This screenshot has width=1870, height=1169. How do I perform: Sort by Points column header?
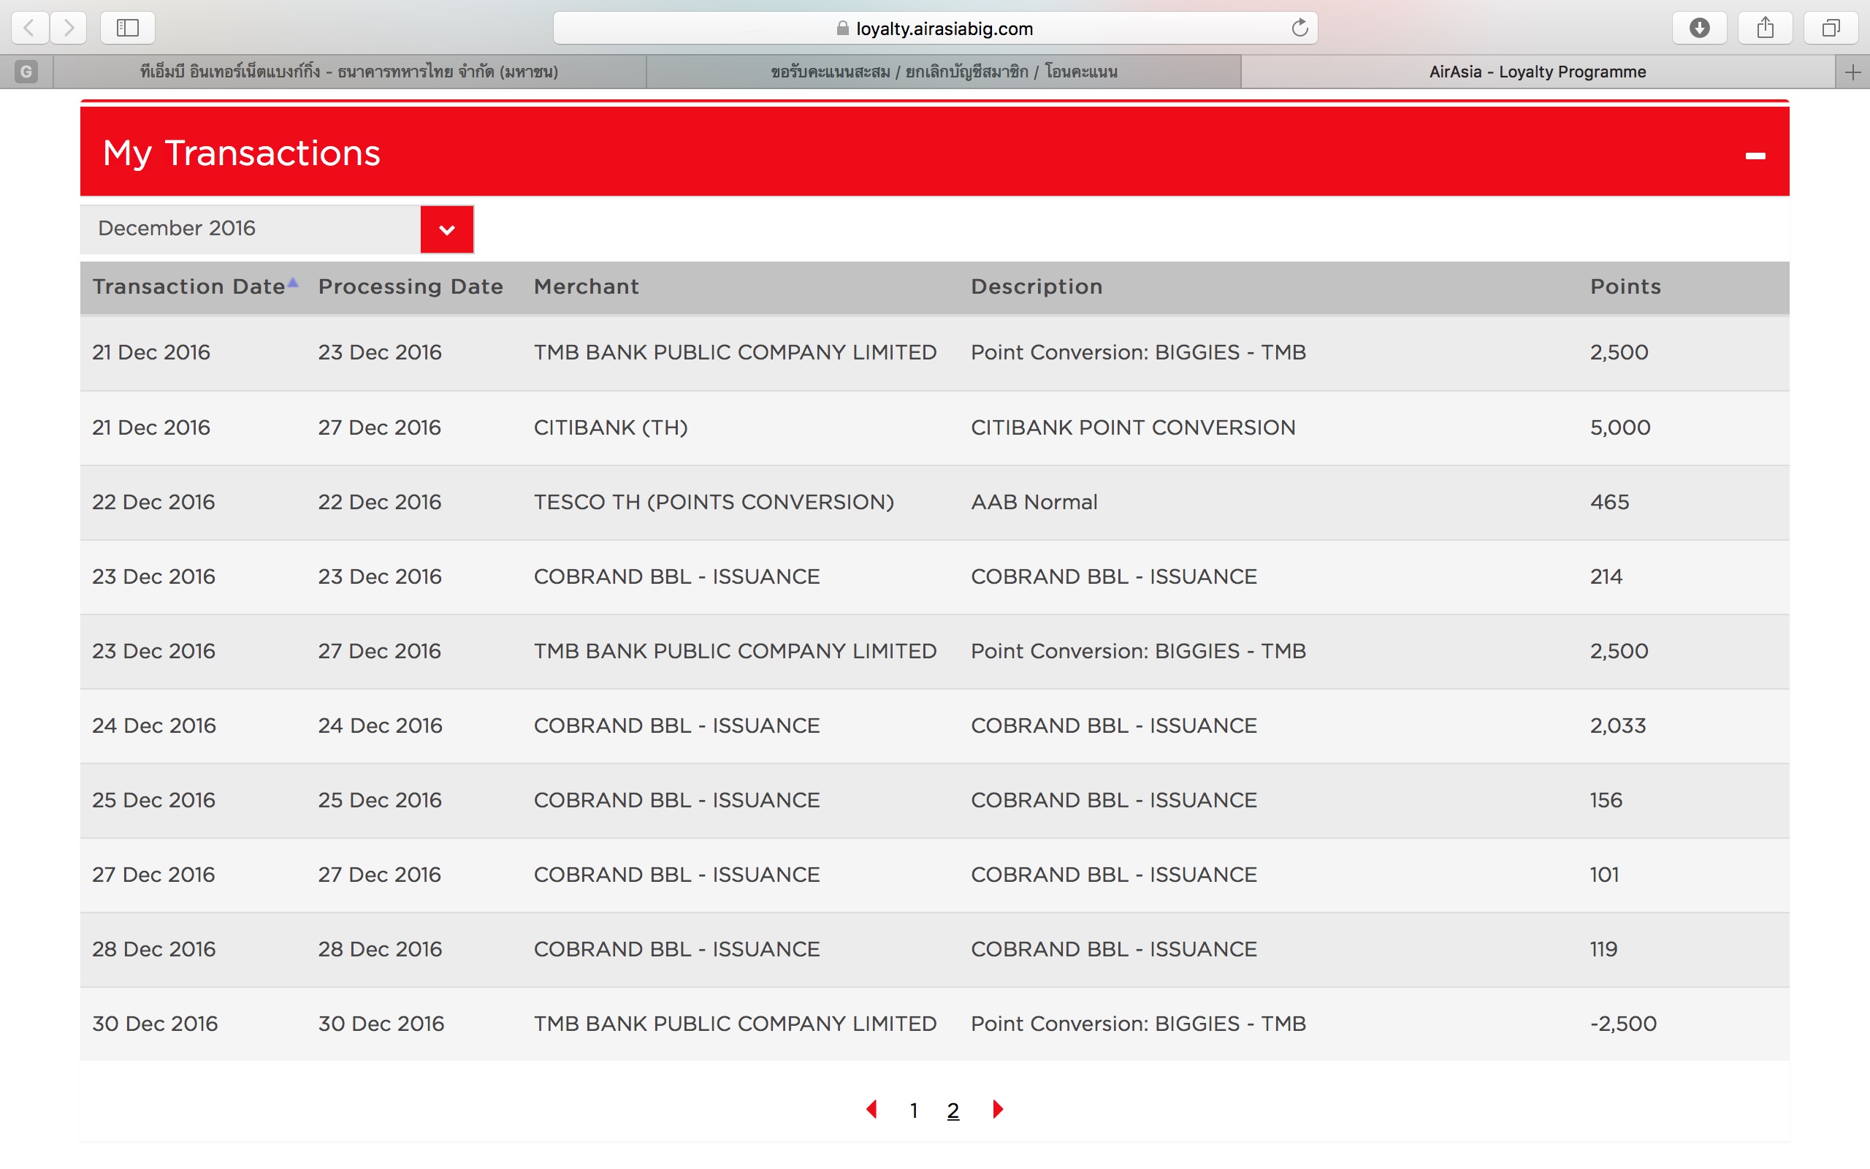point(1625,286)
